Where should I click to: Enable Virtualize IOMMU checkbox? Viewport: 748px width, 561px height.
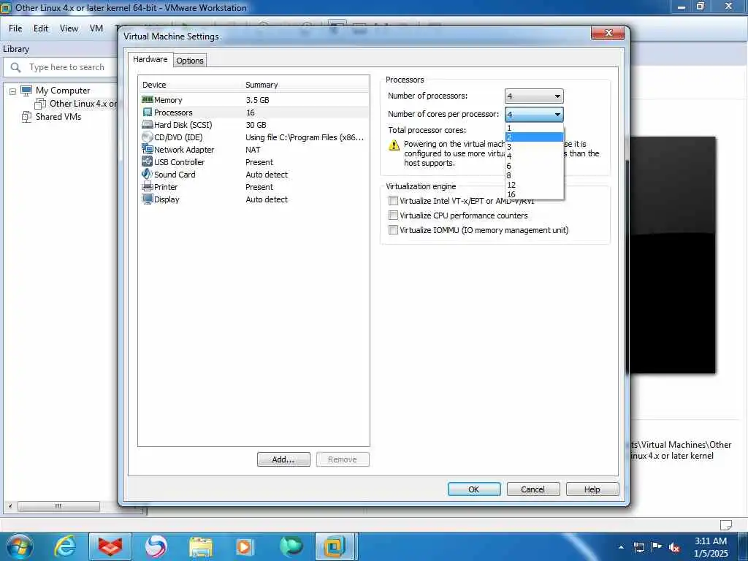[x=393, y=230]
